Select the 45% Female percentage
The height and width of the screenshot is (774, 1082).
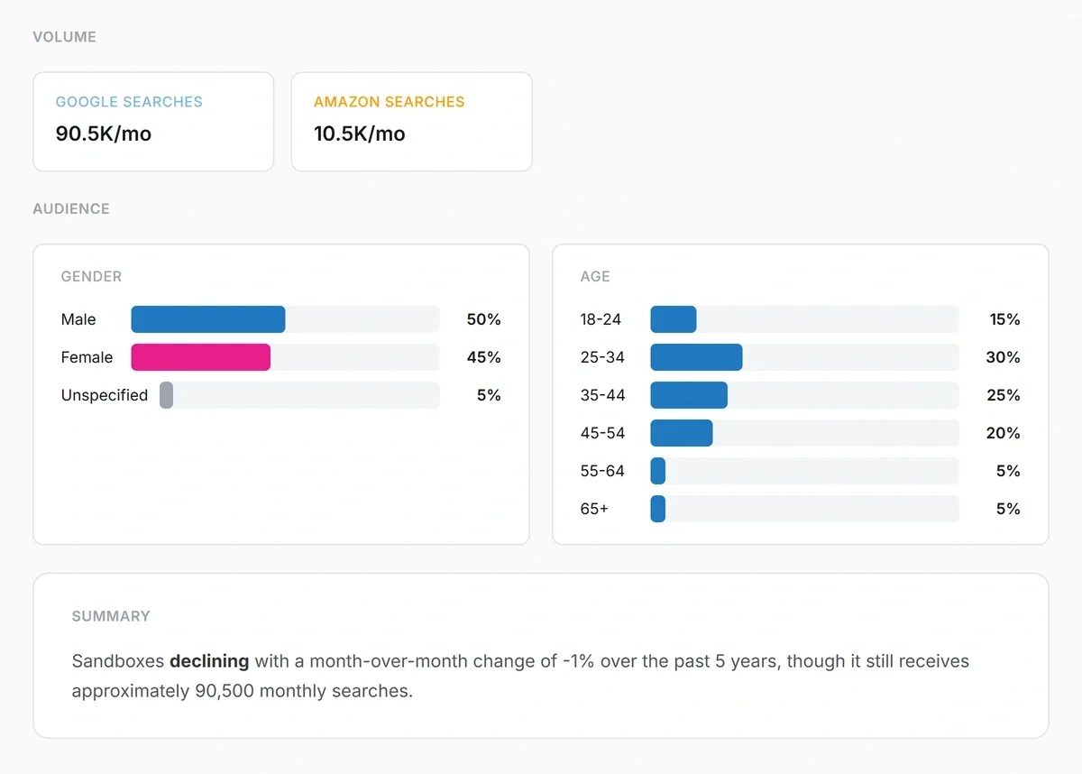(483, 357)
